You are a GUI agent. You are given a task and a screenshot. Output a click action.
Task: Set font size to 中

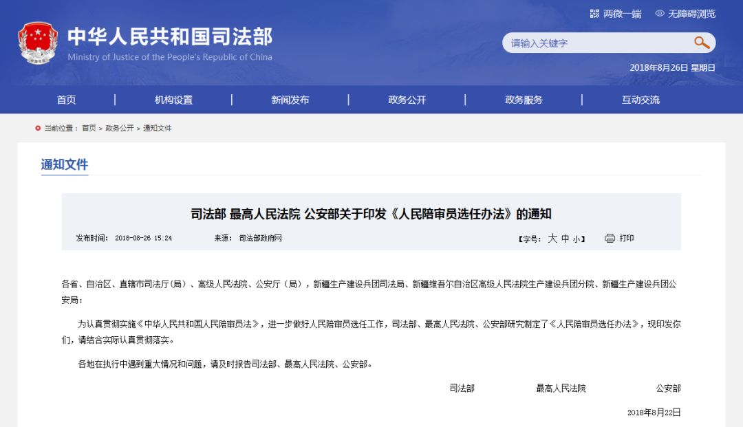(x=566, y=239)
